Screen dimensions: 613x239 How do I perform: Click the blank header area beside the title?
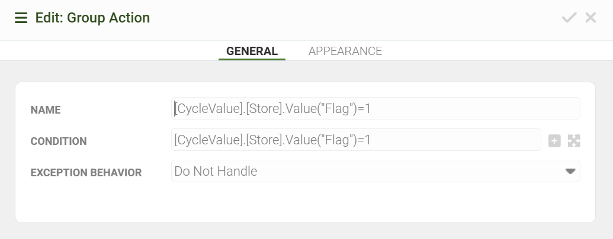(355, 18)
